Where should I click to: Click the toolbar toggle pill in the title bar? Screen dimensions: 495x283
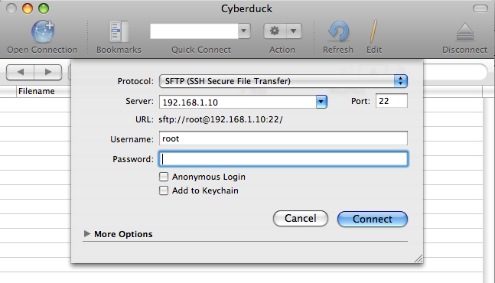click(480, 8)
